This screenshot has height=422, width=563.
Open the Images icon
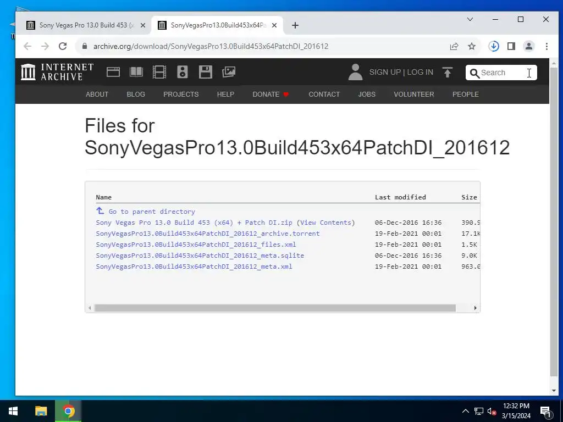[229, 72]
